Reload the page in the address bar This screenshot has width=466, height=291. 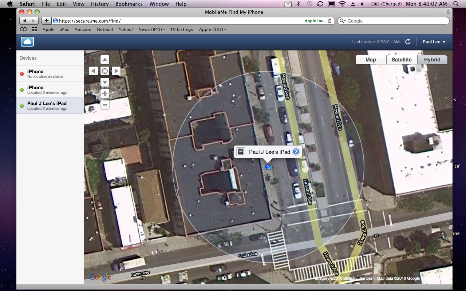[329, 21]
